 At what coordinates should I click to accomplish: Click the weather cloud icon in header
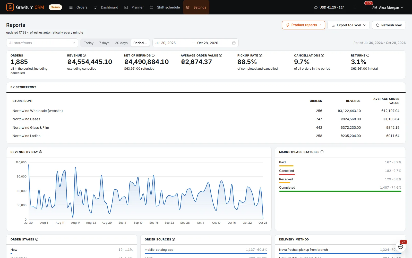[316, 7]
